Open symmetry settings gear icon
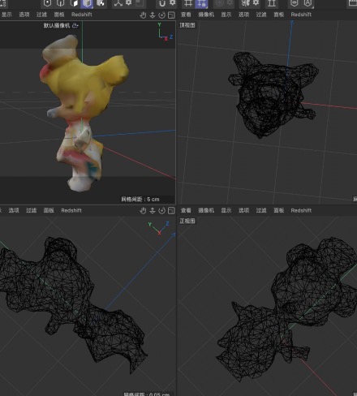This screenshot has width=357, height=396. [x=256, y=2]
